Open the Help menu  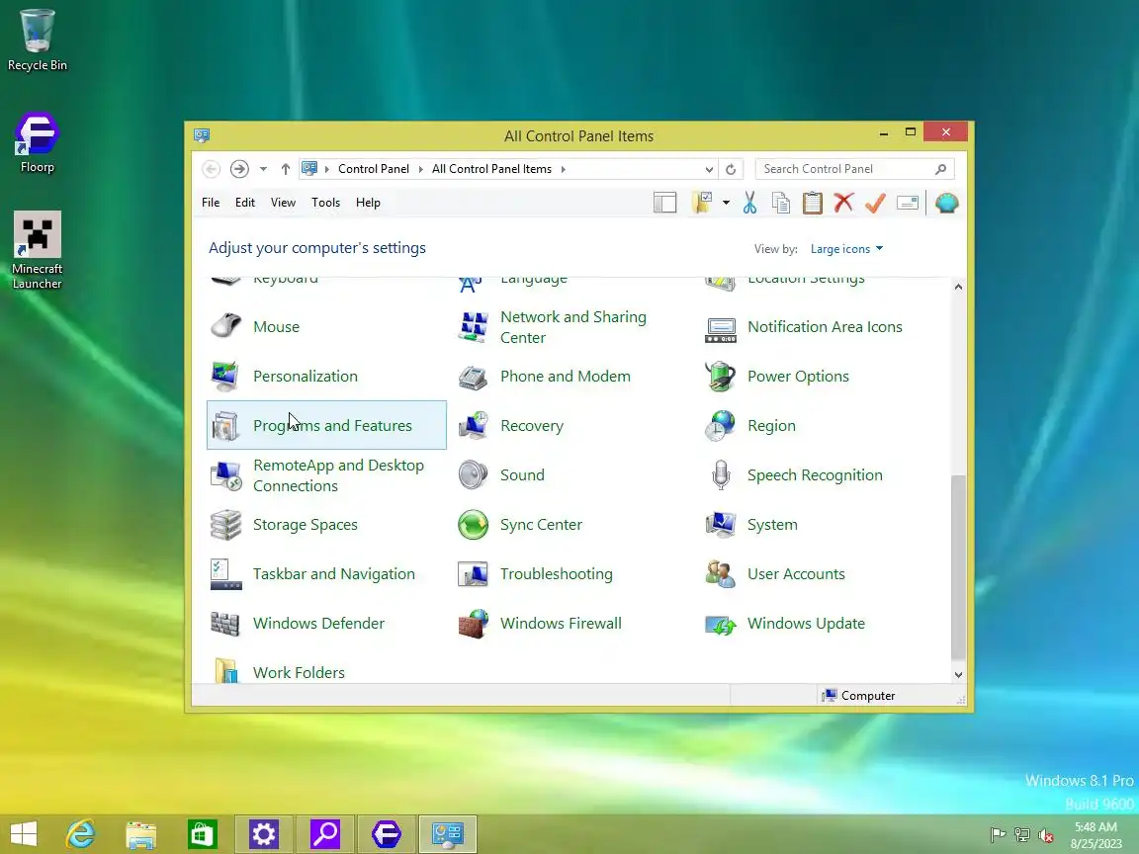pos(368,203)
